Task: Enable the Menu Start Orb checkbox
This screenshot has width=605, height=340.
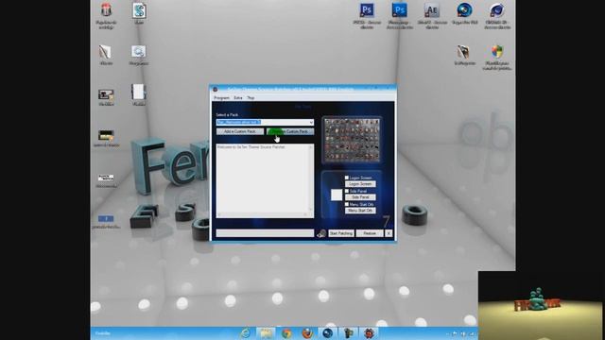Action: (347, 204)
